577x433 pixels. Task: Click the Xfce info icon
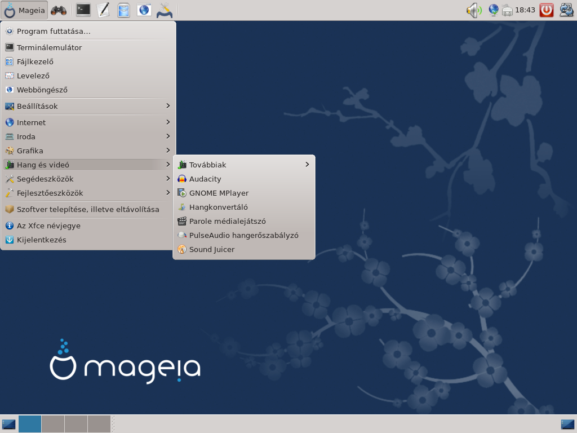(10, 226)
